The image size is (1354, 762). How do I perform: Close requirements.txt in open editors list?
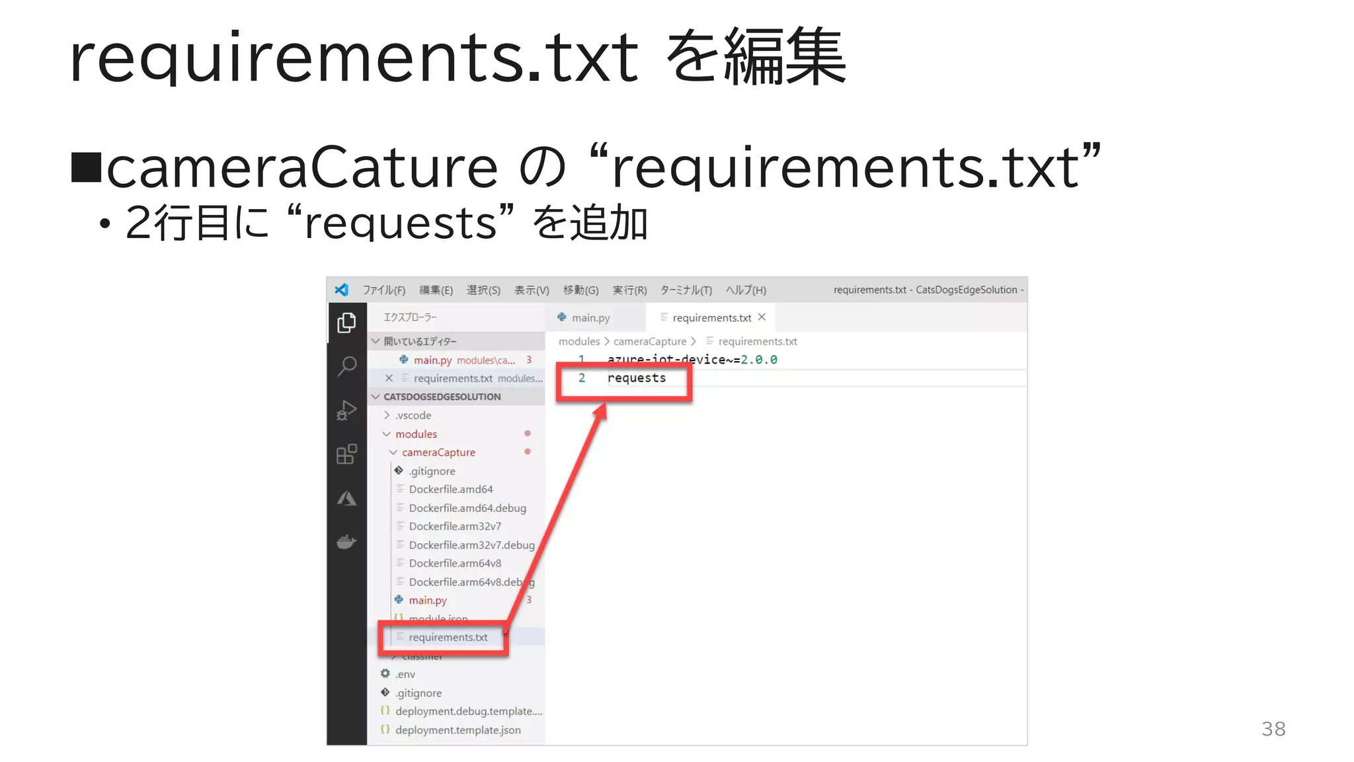click(389, 378)
